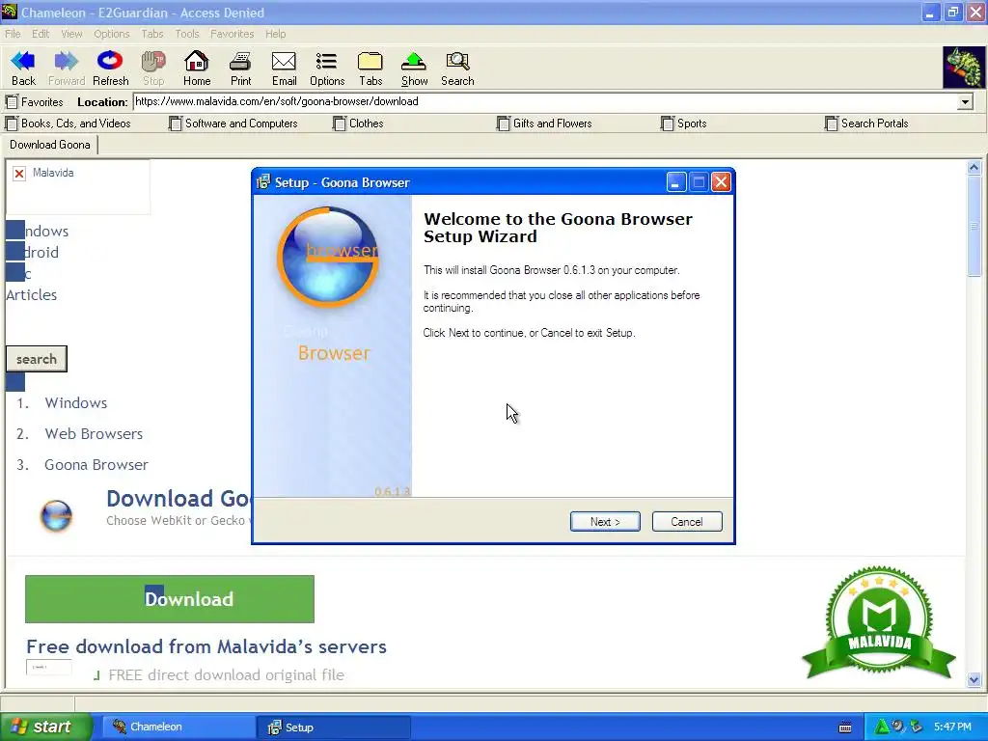Image resolution: width=988 pixels, height=741 pixels.
Task: Click the Goona globe icon beside Download heading
Action: tap(56, 515)
